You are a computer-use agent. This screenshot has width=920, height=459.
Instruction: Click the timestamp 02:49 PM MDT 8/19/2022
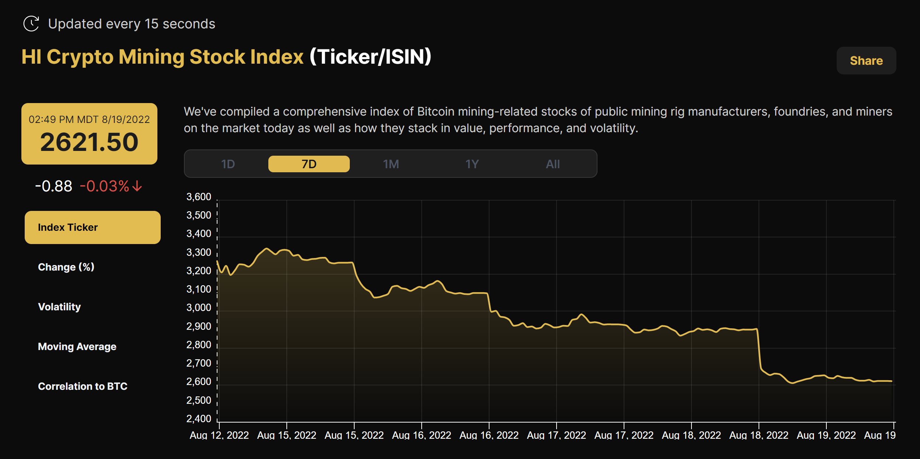click(x=89, y=119)
